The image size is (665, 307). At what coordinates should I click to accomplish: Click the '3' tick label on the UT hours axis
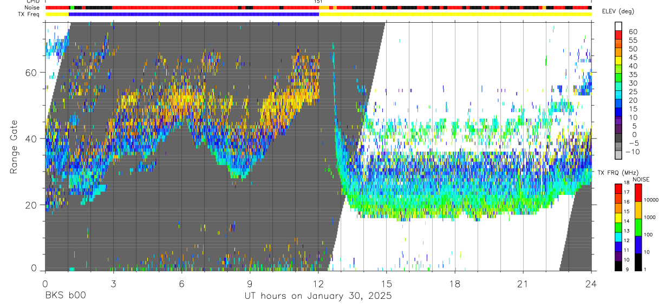click(113, 283)
